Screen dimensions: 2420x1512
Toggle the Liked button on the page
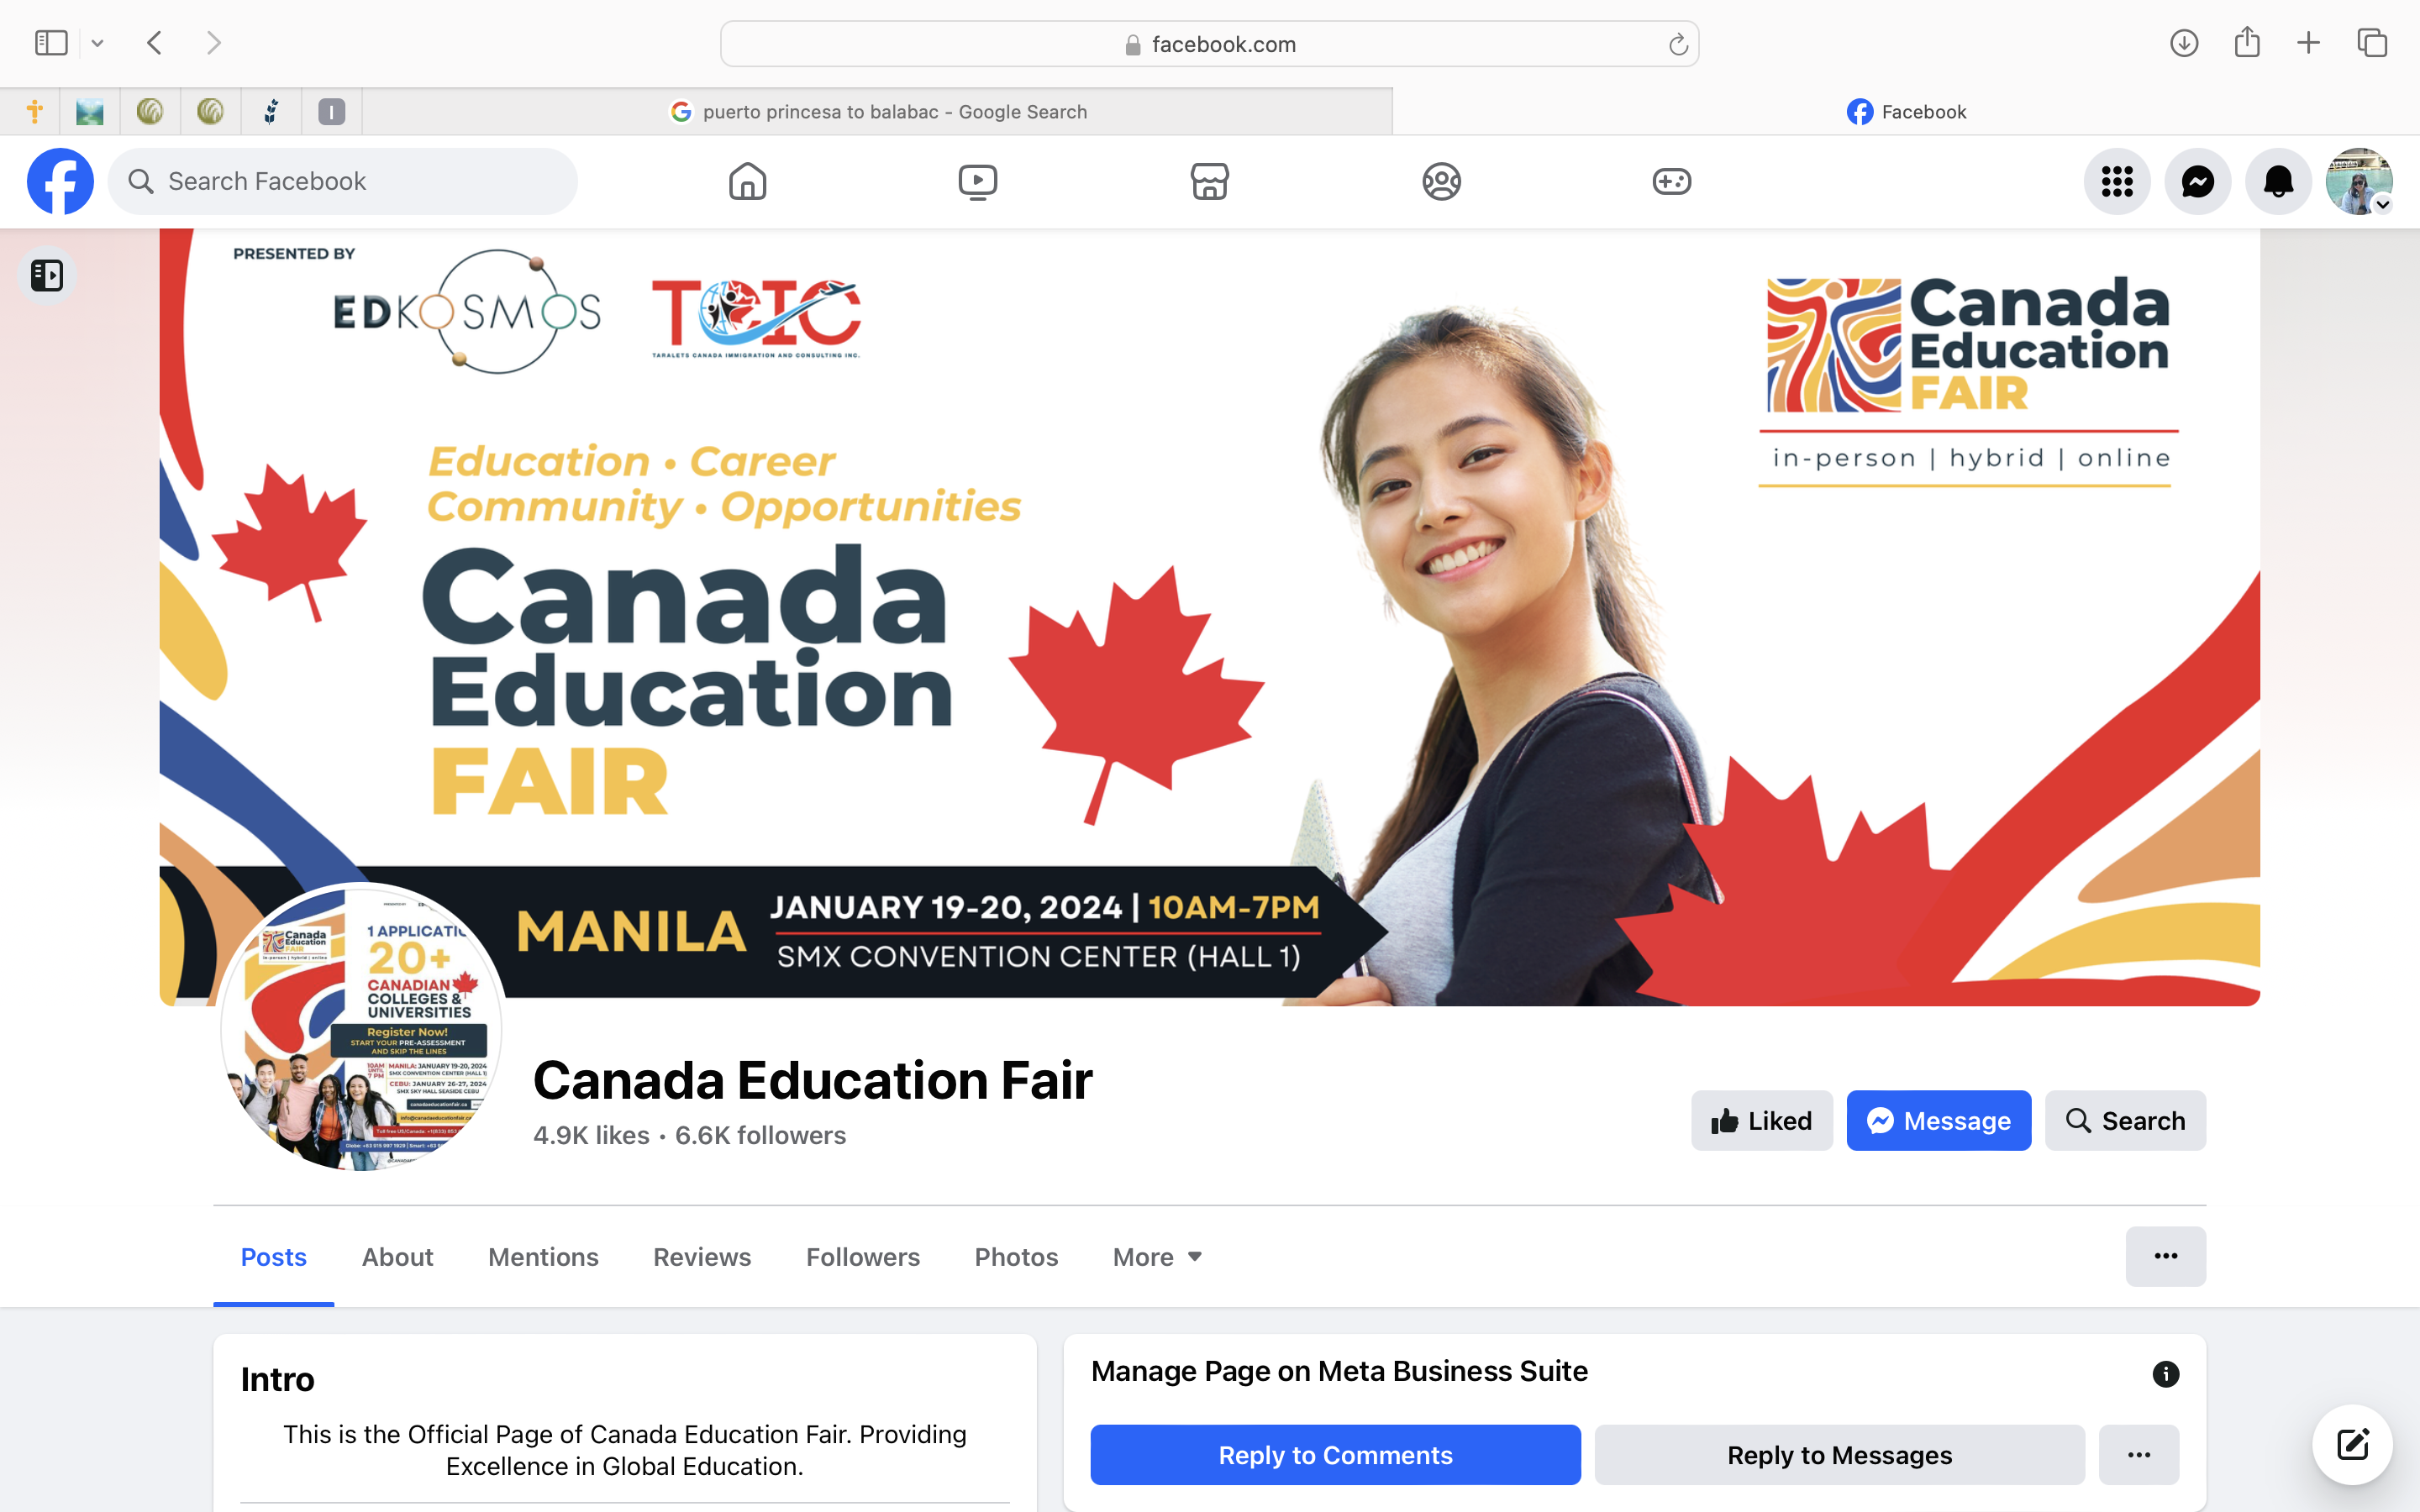[x=1761, y=1120]
